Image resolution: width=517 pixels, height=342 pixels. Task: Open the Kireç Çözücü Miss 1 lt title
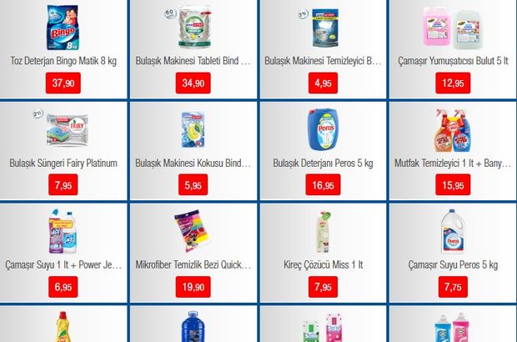pyautogui.click(x=324, y=264)
